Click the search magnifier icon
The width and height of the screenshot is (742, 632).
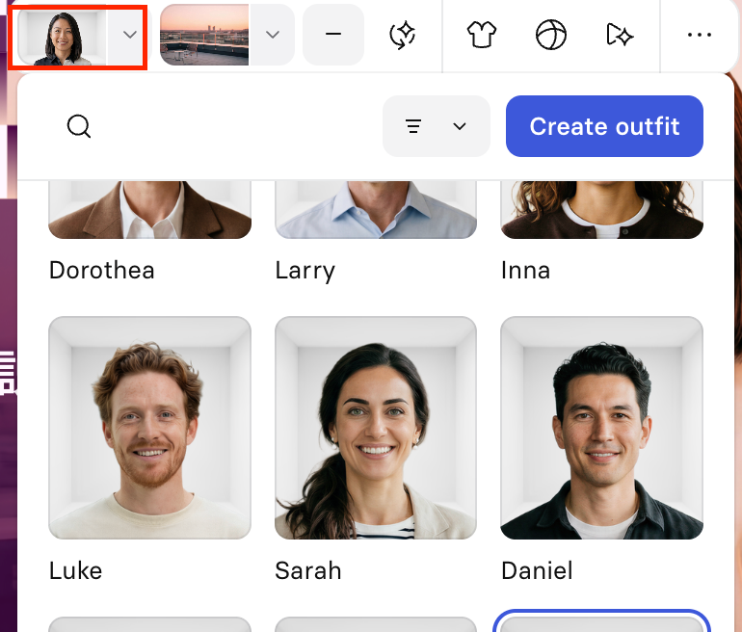click(x=79, y=126)
